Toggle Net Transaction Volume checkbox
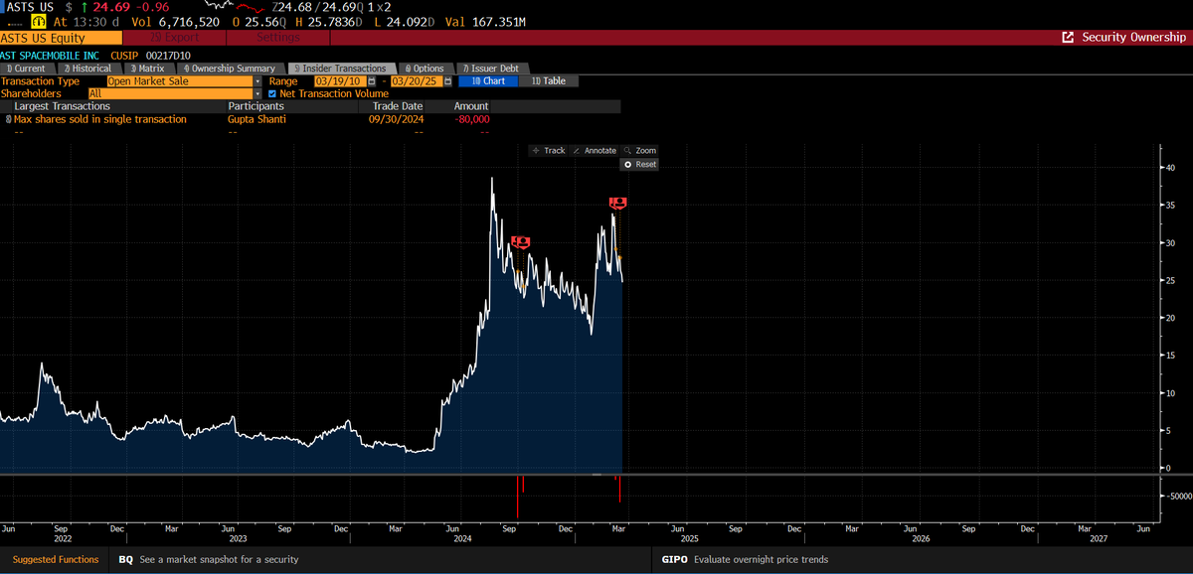Image resolution: width=1193 pixels, height=574 pixels. [272, 93]
